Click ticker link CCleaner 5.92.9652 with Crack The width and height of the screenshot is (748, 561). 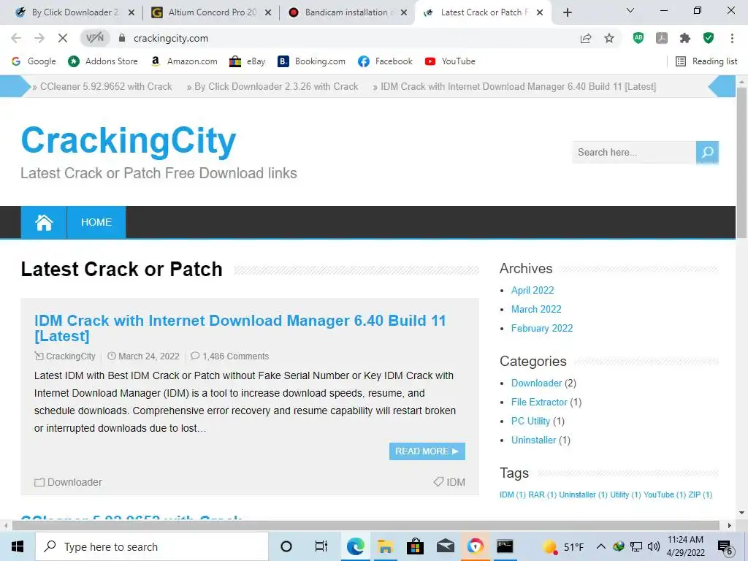coord(106,86)
